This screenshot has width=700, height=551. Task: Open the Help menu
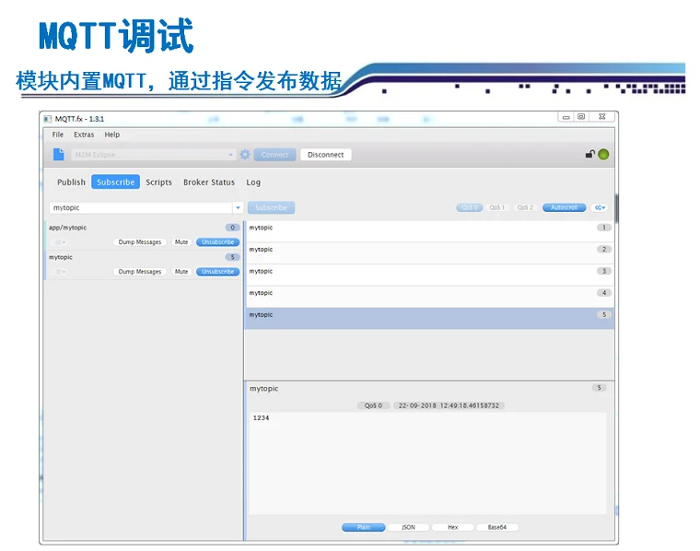point(112,135)
